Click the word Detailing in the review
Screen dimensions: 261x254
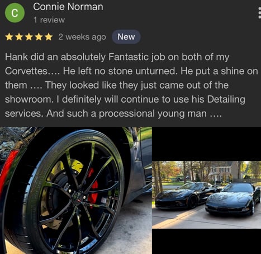226,99
